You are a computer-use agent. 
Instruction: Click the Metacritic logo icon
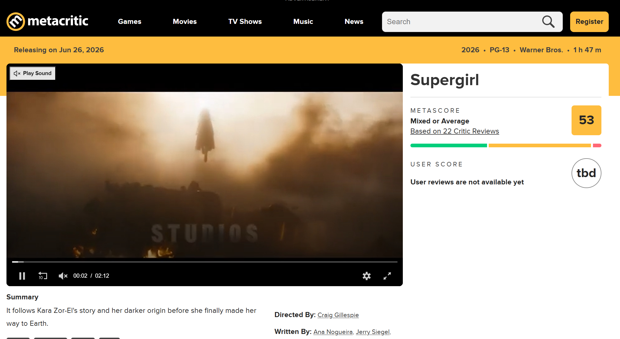[x=16, y=22]
